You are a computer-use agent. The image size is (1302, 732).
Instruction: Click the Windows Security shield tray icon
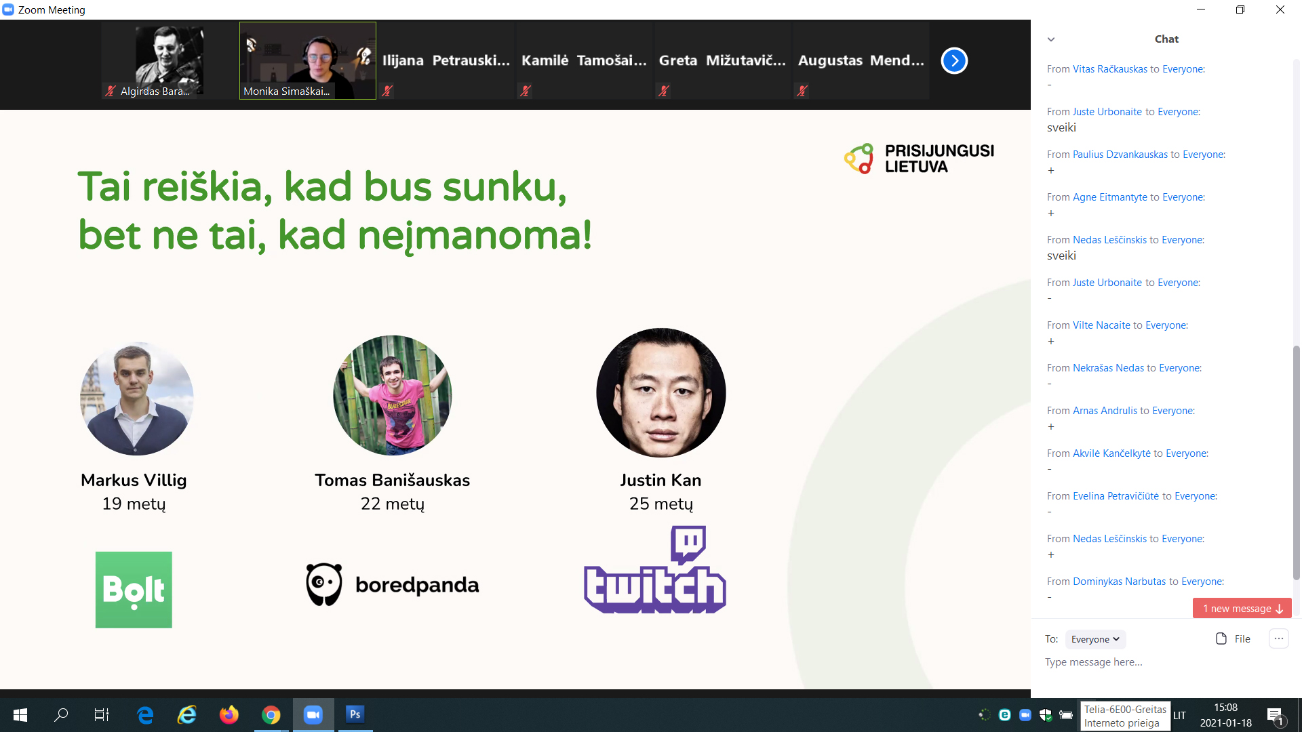click(x=1046, y=715)
